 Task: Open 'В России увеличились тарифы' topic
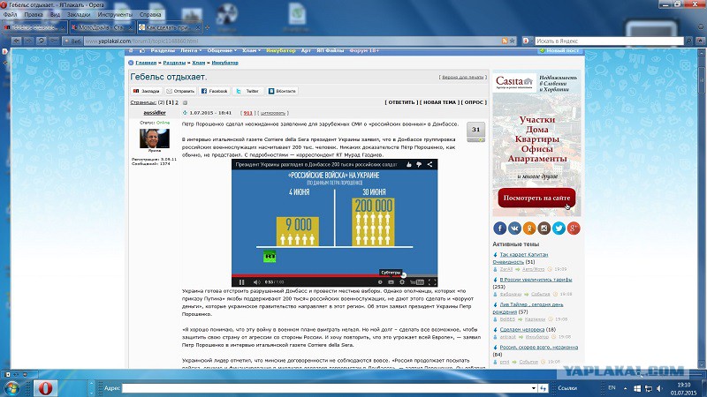point(536,280)
